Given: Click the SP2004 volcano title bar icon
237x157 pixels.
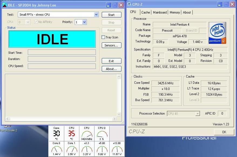Looking at the screenshot, I should tap(5, 5).
